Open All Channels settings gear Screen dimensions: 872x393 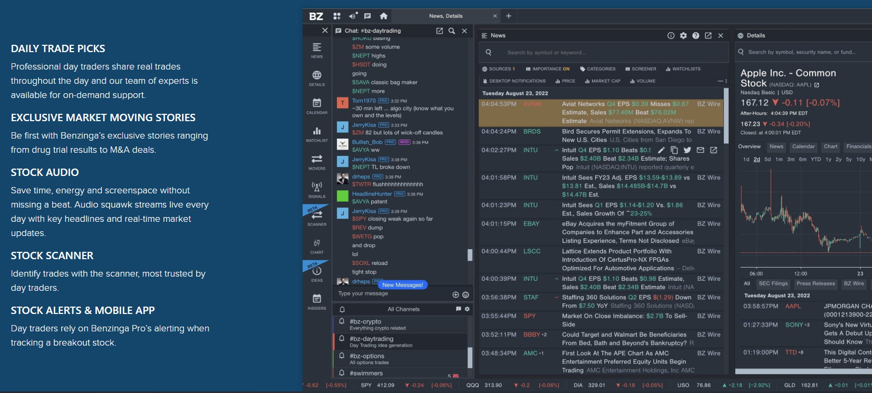pos(467,309)
